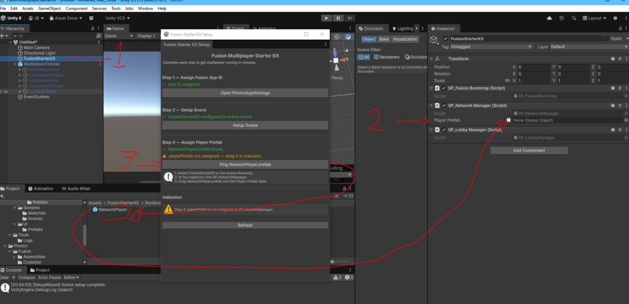This screenshot has height=304, width=629.
Task: Click Ping NetworkPlayer.prefab button
Action: point(245,165)
